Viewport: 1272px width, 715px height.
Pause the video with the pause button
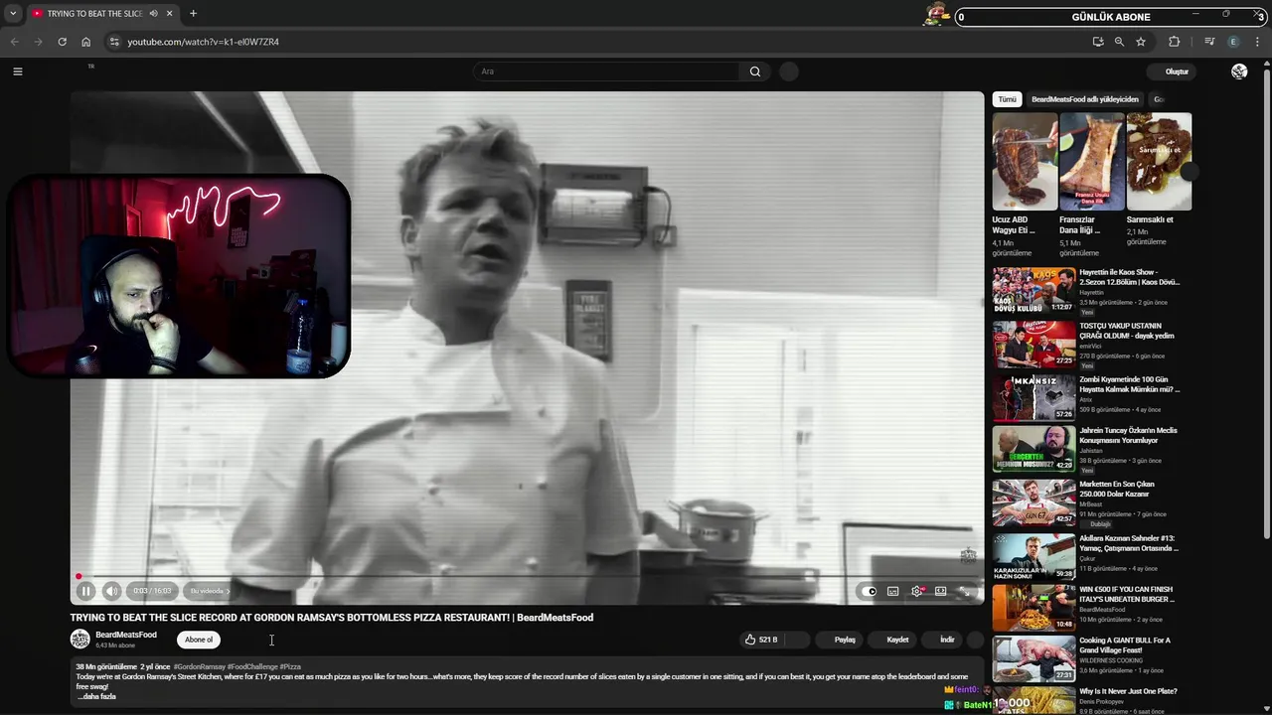85,591
